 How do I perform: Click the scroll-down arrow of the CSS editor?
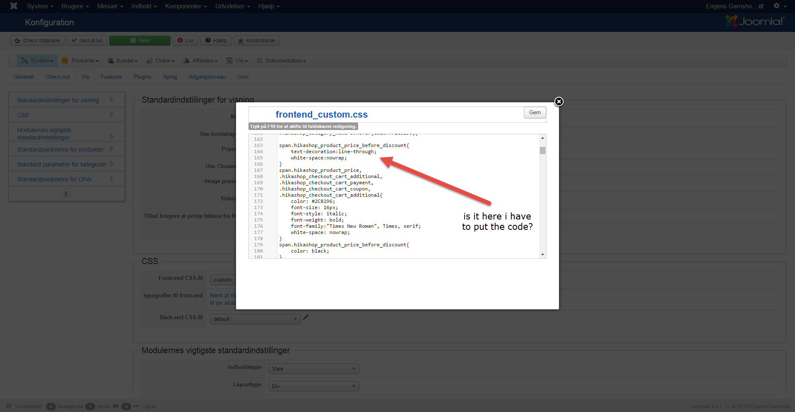click(542, 255)
